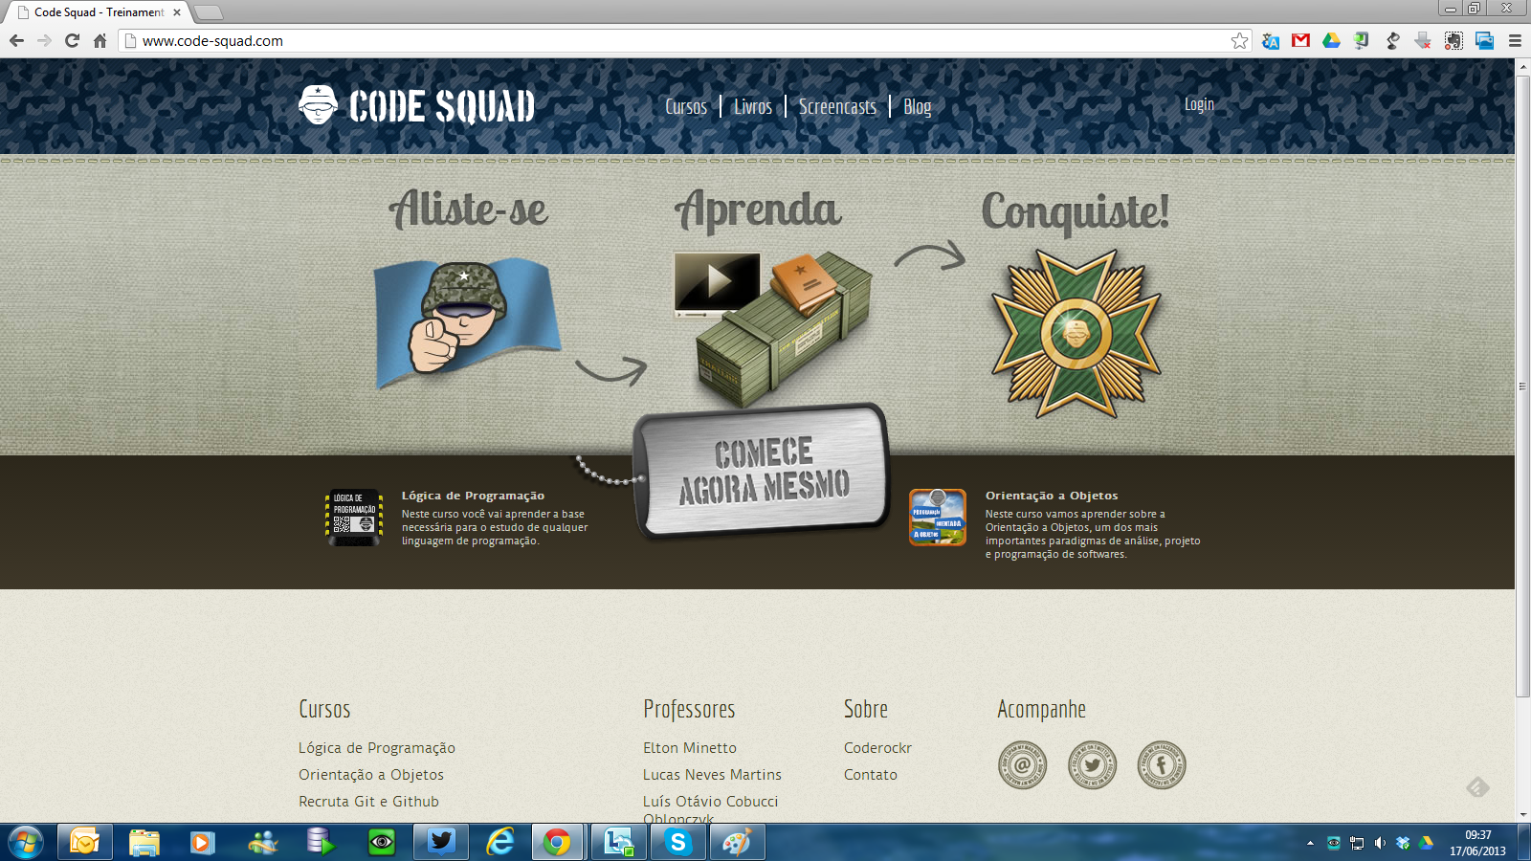The width and height of the screenshot is (1531, 861).
Task: Click the blue picture-windows extension icon
Action: tap(1484, 40)
